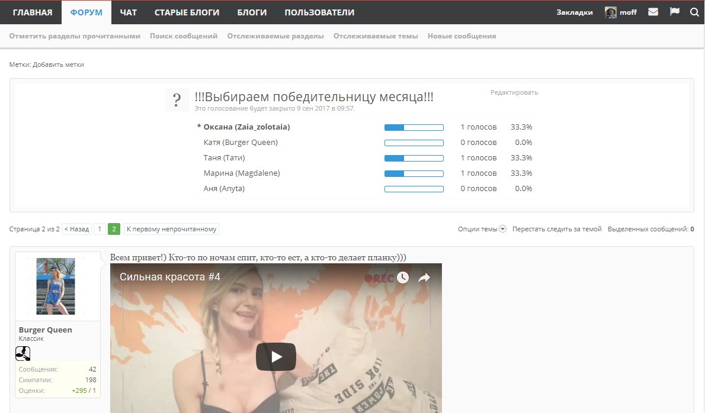Click the Редактировать poll link
The width and height of the screenshot is (705, 413).
pos(514,92)
